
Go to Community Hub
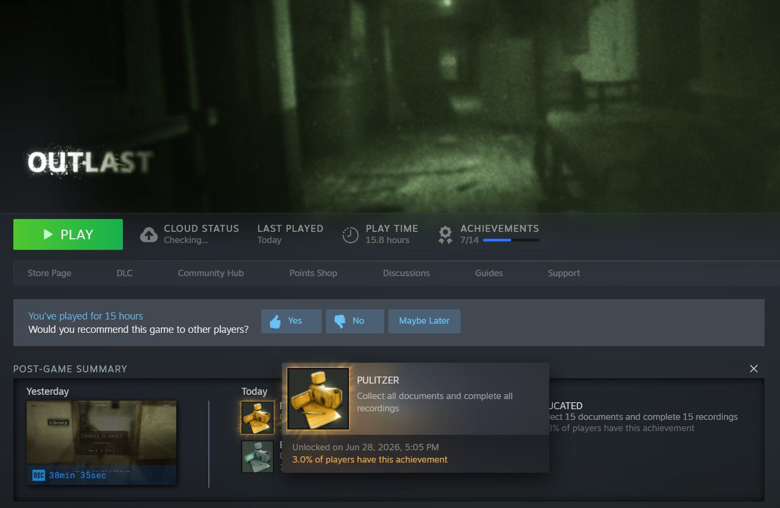point(211,273)
